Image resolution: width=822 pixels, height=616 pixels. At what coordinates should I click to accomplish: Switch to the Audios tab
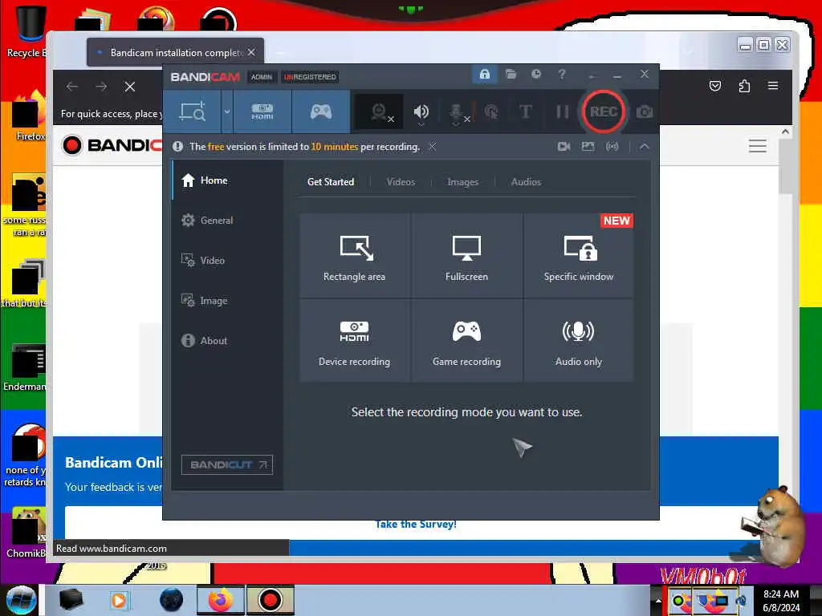526,182
